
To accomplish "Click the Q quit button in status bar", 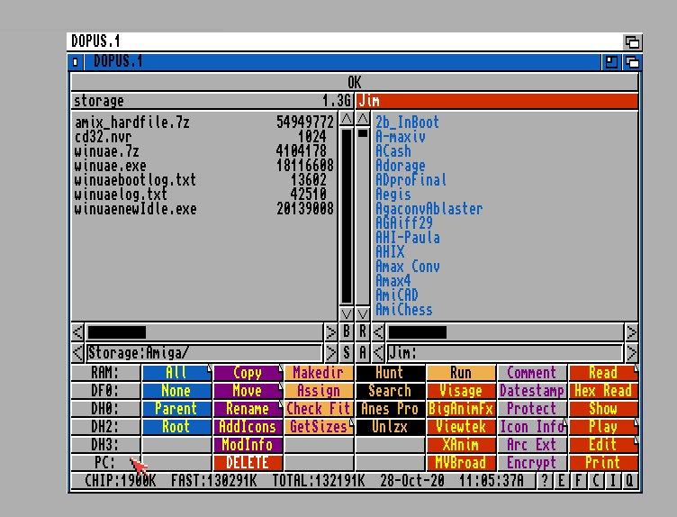I will (x=629, y=480).
